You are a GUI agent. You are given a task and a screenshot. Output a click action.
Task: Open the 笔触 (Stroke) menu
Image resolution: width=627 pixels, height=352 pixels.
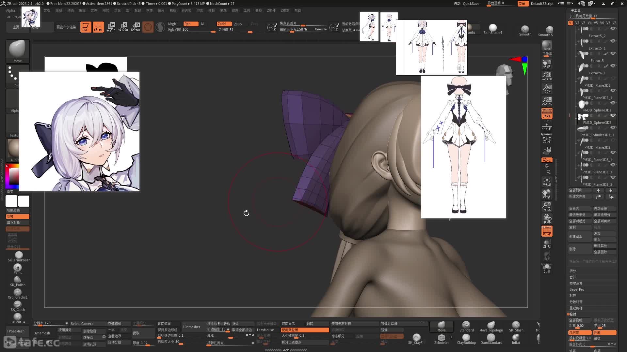coord(223,10)
